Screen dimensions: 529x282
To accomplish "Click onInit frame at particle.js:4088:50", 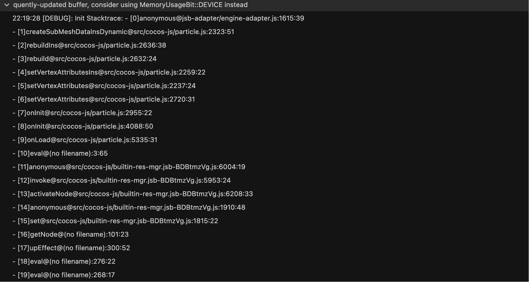I will tap(83, 127).
